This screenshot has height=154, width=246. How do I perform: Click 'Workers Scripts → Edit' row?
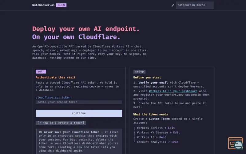click(156, 128)
